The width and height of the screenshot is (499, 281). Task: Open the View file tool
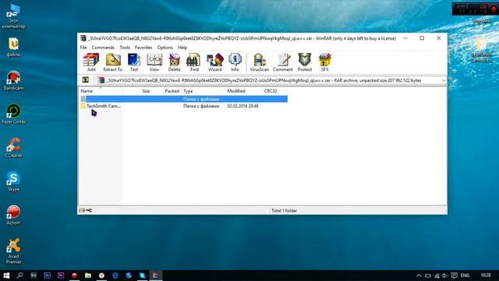point(154,62)
